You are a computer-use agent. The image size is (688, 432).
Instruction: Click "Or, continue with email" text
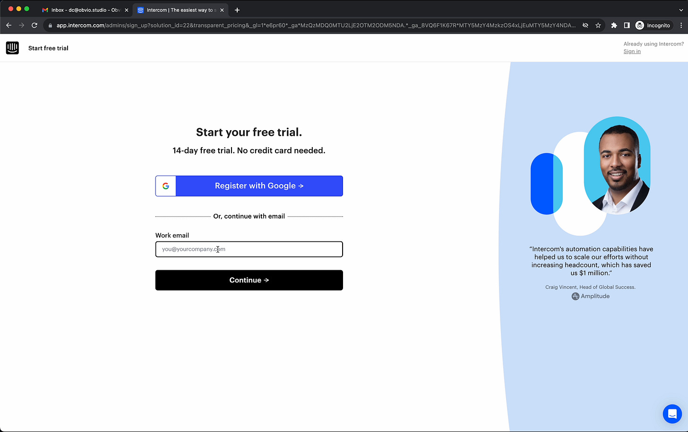(x=249, y=216)
